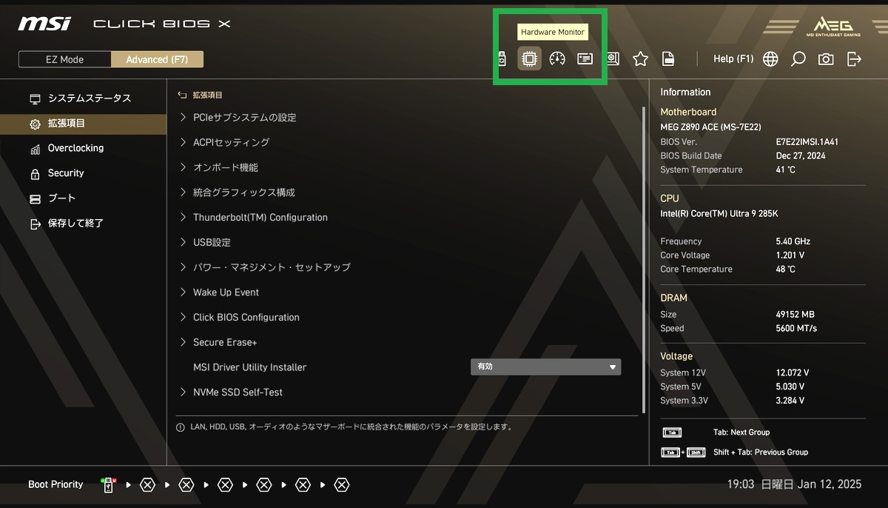
Task: Open search with the magnifier icon
Action: coord(798,59)
